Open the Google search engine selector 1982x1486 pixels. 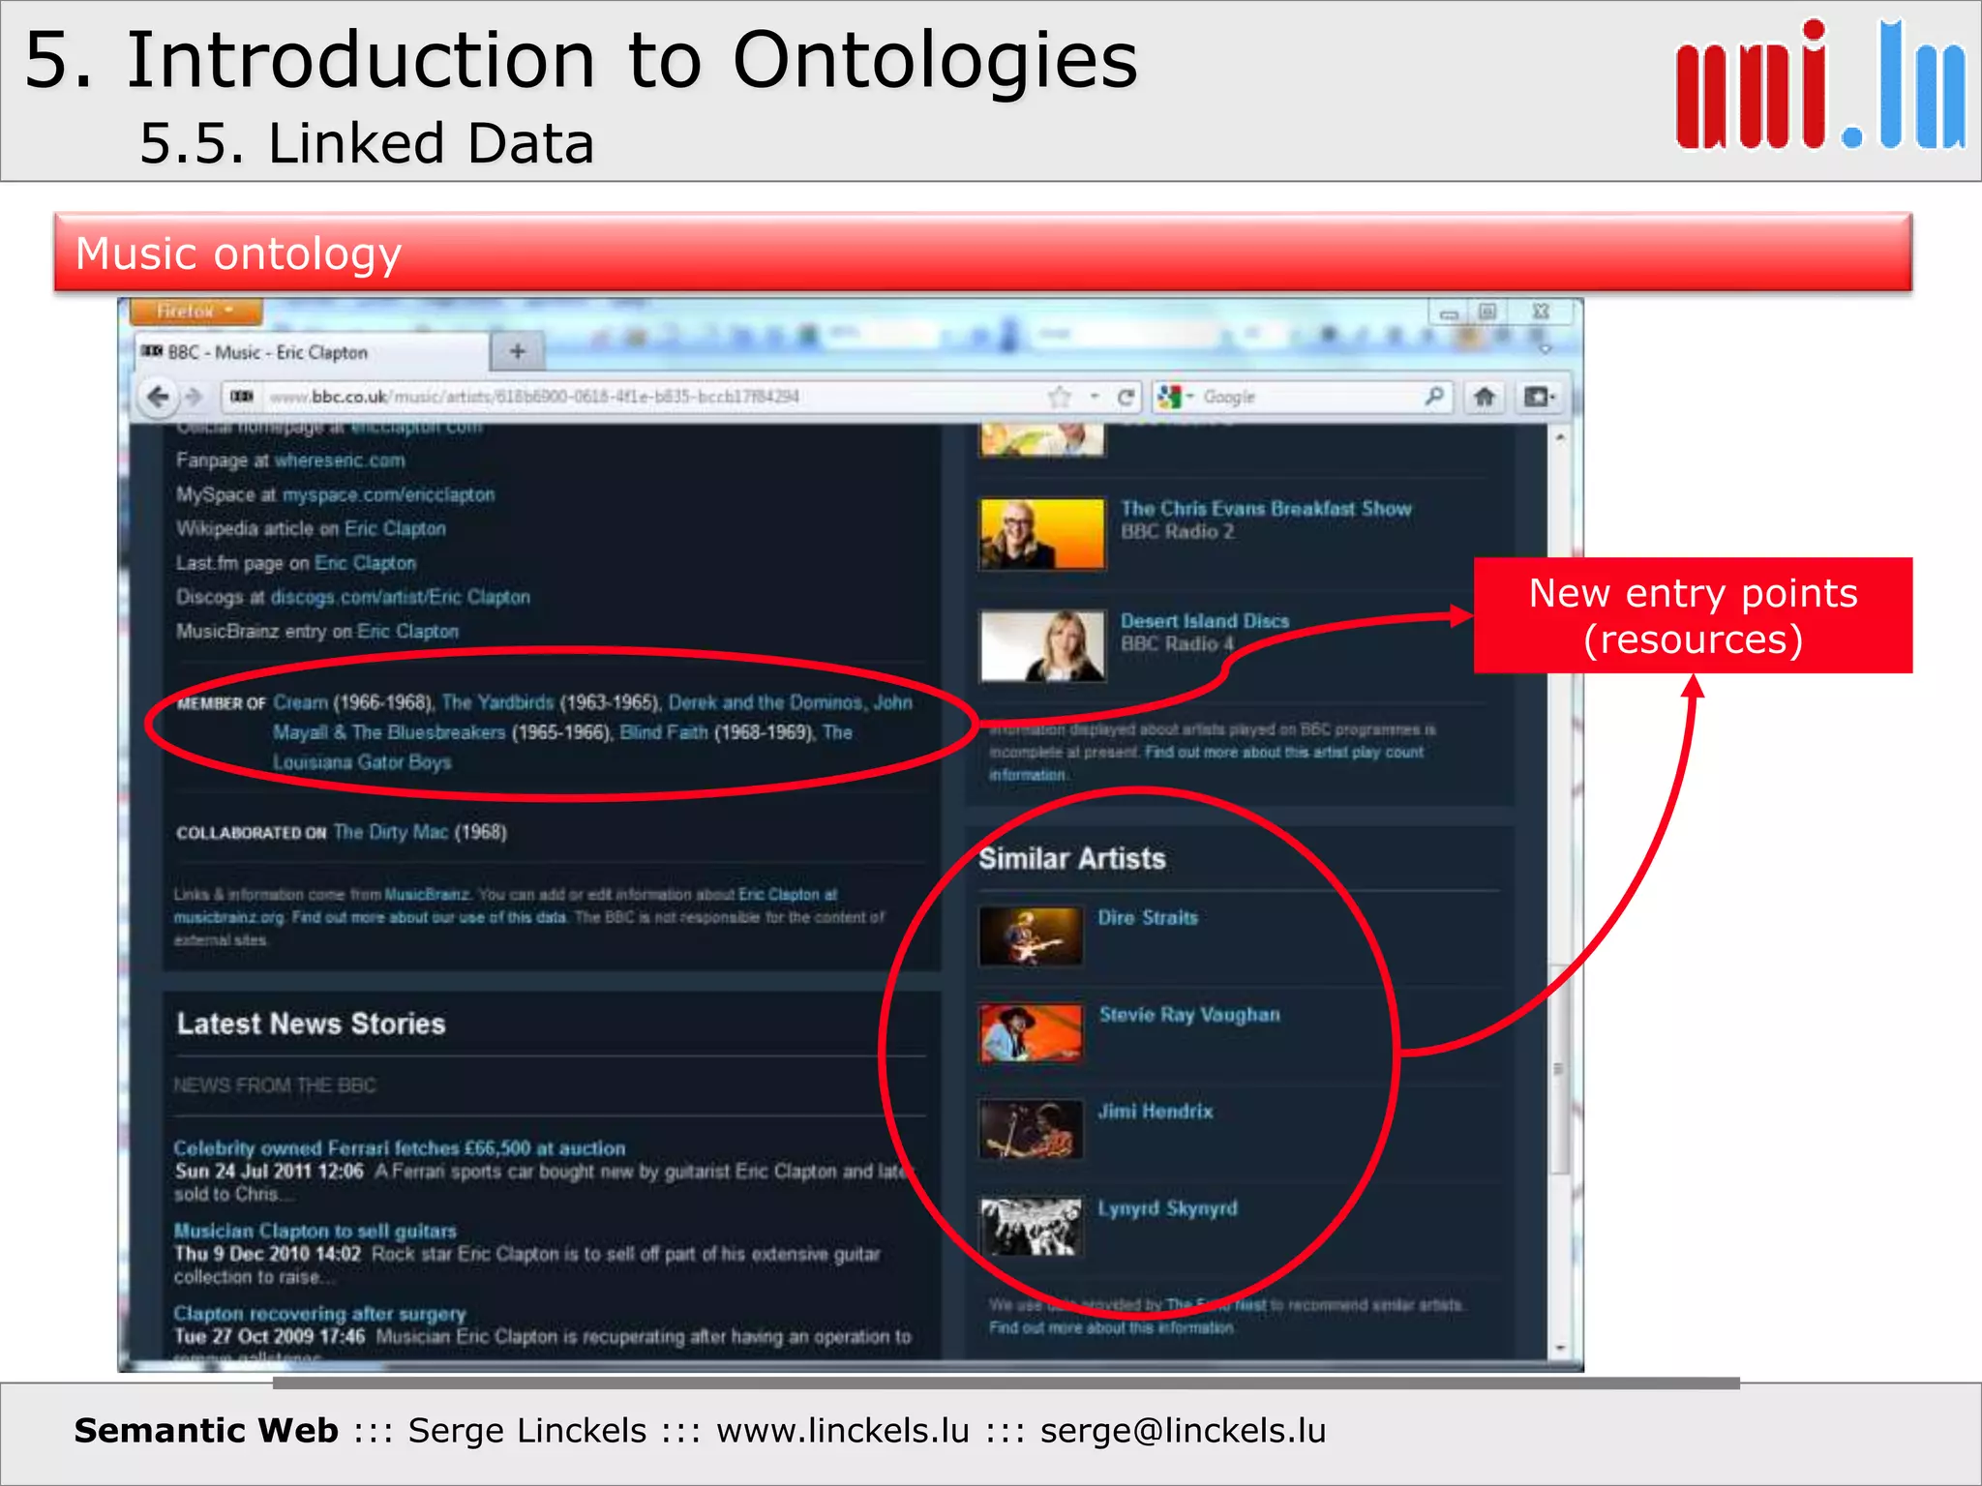(x=1175, y=397)
